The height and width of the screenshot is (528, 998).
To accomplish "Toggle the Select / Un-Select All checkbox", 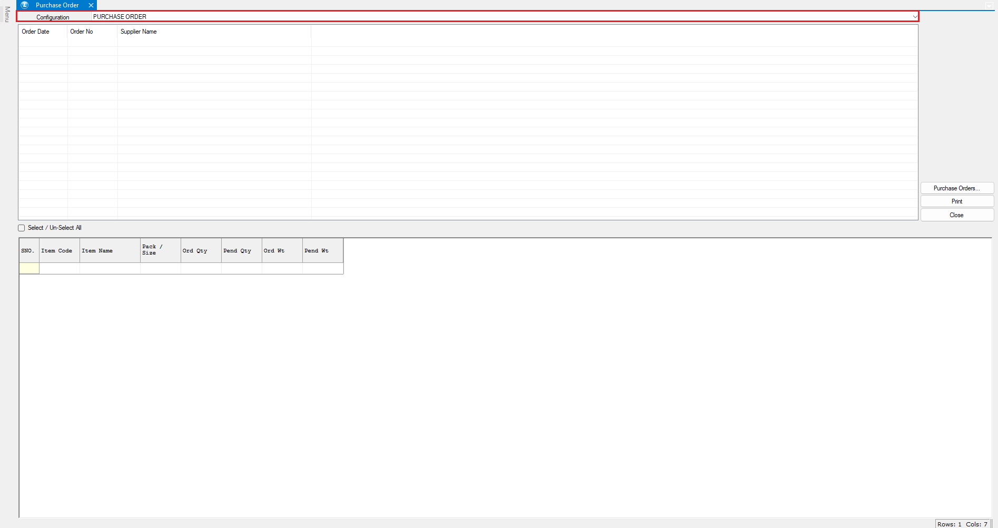I will pos(22,228).
